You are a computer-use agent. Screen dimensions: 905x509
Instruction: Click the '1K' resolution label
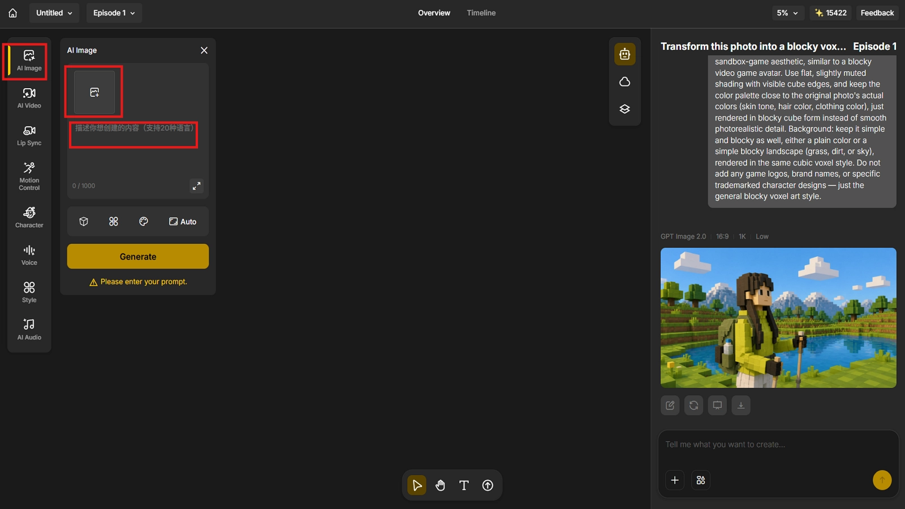pyautogui.click(x=742, y=236)
